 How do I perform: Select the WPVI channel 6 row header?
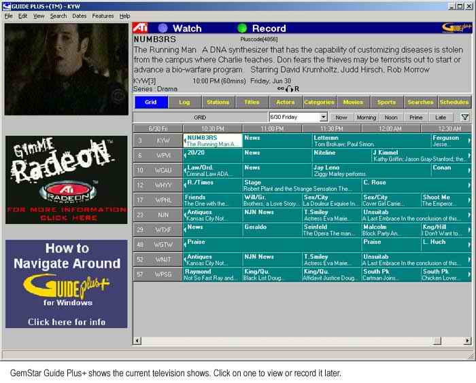158,156
